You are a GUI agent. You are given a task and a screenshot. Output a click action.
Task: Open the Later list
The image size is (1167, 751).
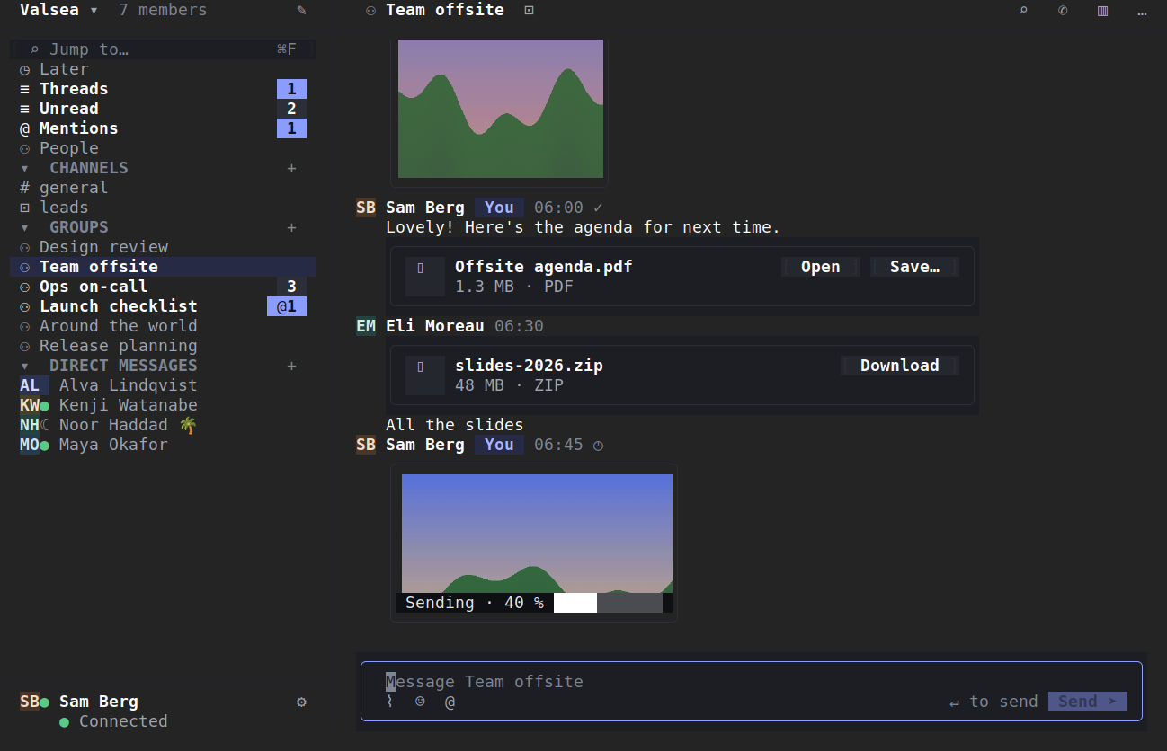click(163, 69)
